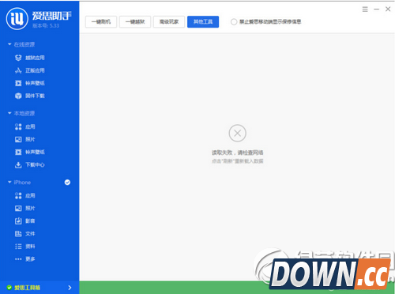Open 文件 files under iPhone
The width and height of the screenshot is (395, 294).
(x=25, y=234)
